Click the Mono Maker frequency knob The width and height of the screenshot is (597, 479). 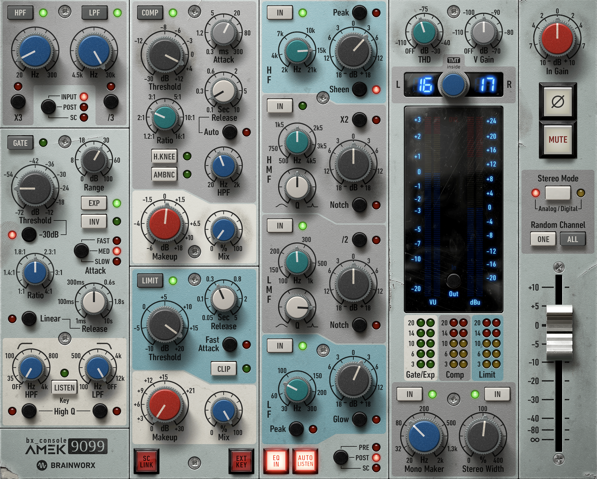424,436
